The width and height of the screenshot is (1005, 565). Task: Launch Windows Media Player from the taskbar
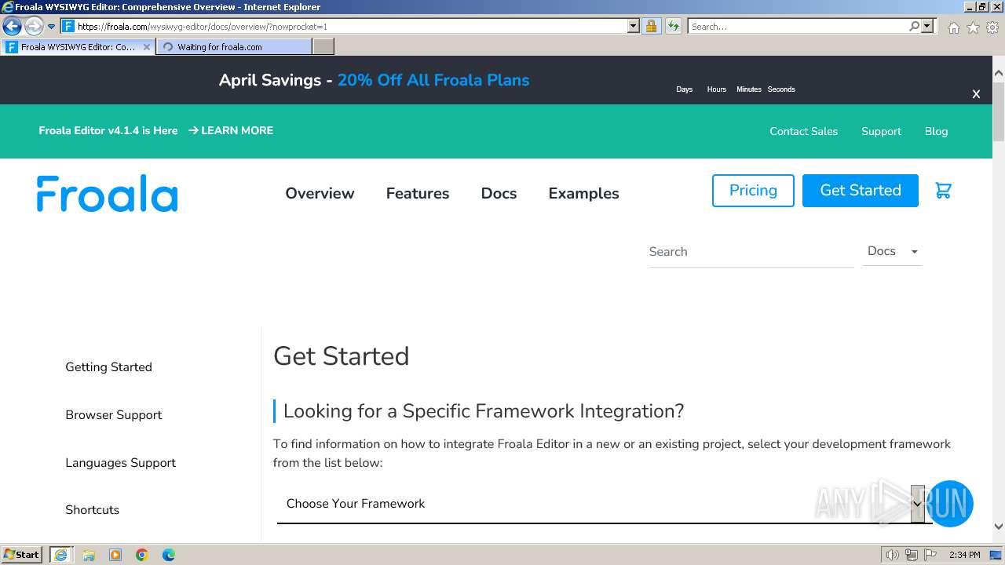[x=115, y=555]
